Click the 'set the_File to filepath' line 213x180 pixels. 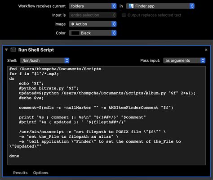(69, 137)
